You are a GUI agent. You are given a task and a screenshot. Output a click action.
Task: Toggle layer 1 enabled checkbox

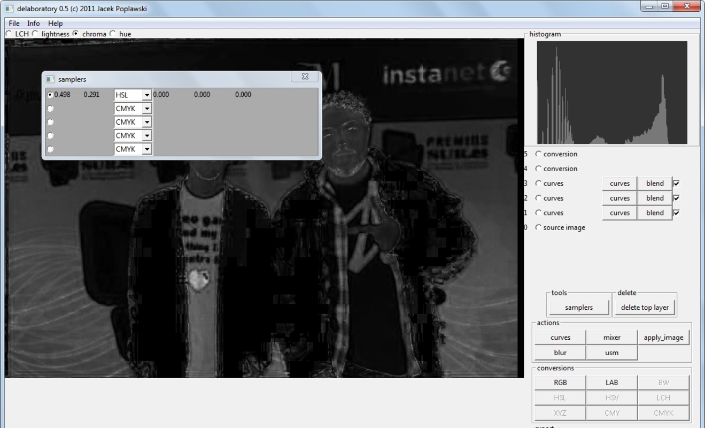tap(677, 213)
